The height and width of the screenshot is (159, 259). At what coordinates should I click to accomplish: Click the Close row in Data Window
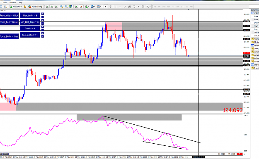click(x=255, y=33)
